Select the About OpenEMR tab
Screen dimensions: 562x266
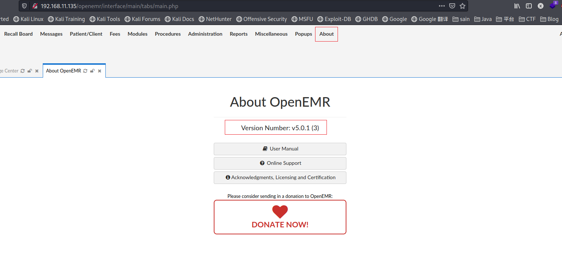click(63, 71)
